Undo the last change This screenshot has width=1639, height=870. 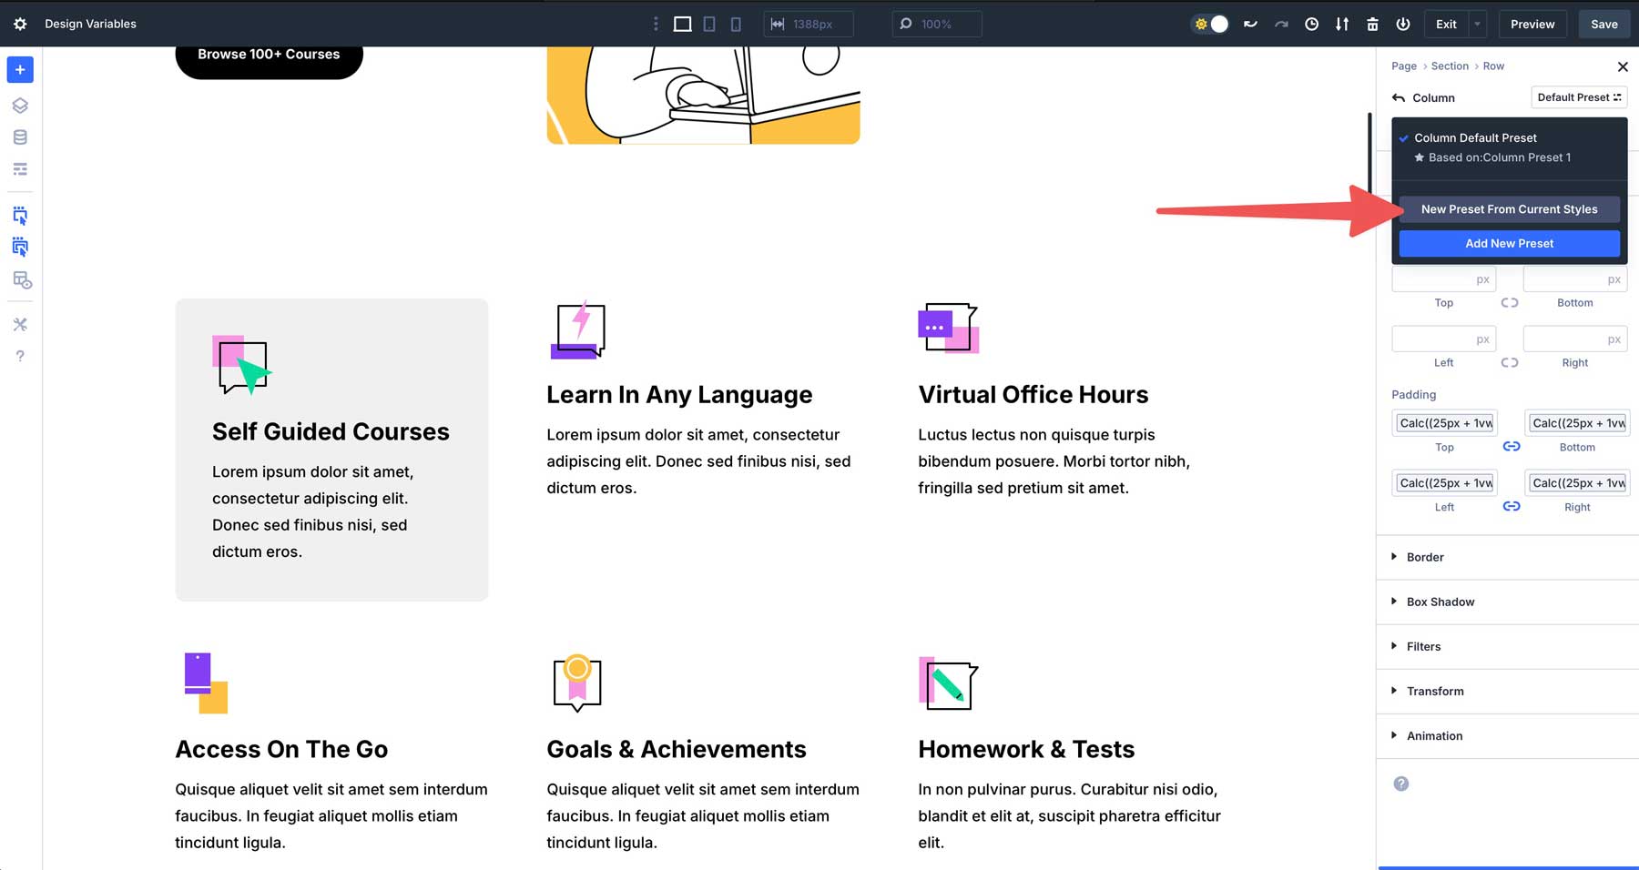coord(1248,24)
